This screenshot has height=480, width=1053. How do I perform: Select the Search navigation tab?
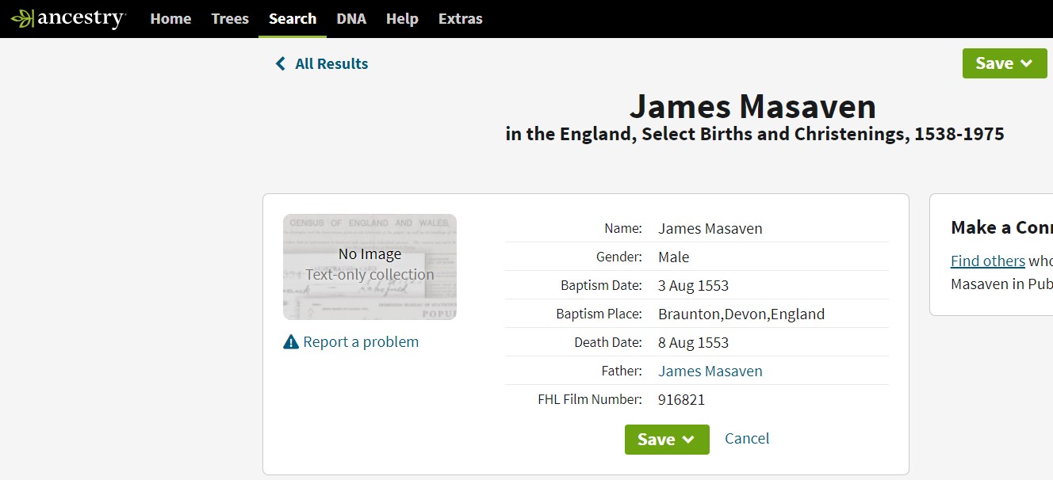coord(293,18)
